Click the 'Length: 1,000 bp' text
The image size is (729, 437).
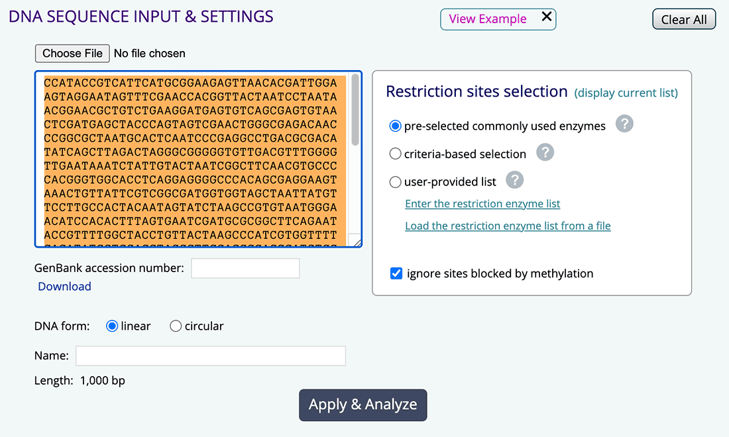point(80,381)
